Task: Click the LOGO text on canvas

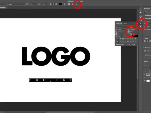Action: (x=56, y=56)
